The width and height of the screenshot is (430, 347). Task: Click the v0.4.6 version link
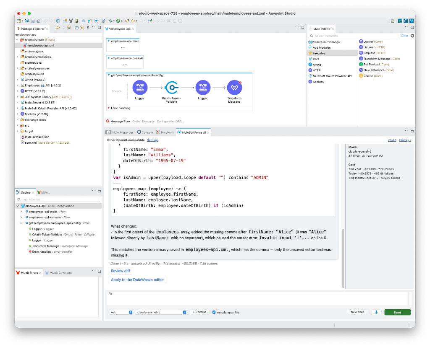coord(392,140)
